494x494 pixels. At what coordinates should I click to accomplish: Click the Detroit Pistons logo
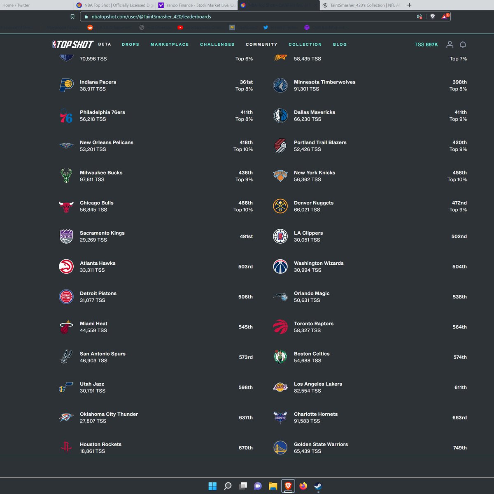pos(66,296)
